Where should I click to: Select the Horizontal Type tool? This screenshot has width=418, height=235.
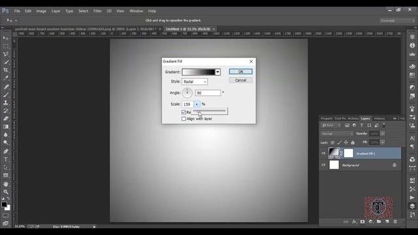tap(6, 159)
